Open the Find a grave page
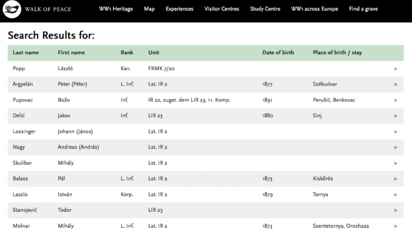 [x=363, y=9]
